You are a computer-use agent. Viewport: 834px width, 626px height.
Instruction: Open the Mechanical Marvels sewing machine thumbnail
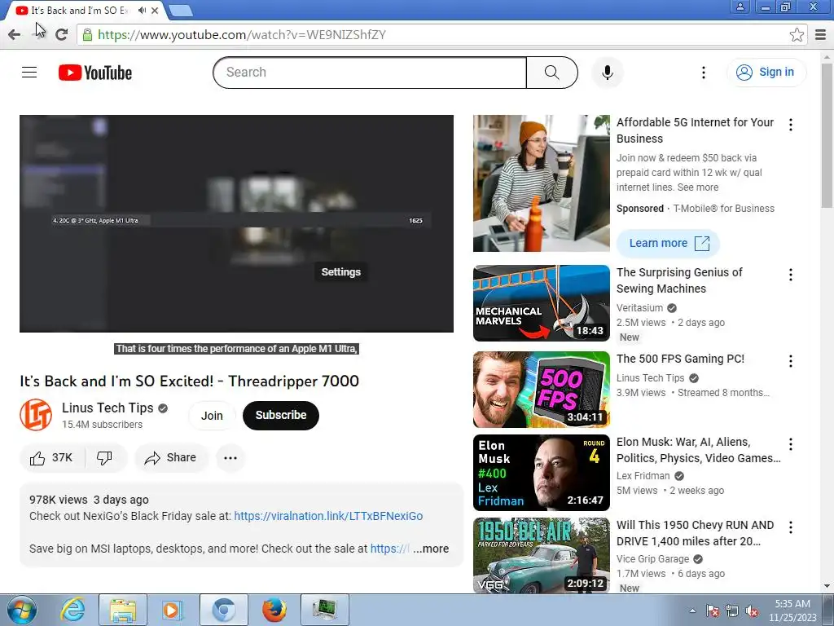(x=542, y=303)
